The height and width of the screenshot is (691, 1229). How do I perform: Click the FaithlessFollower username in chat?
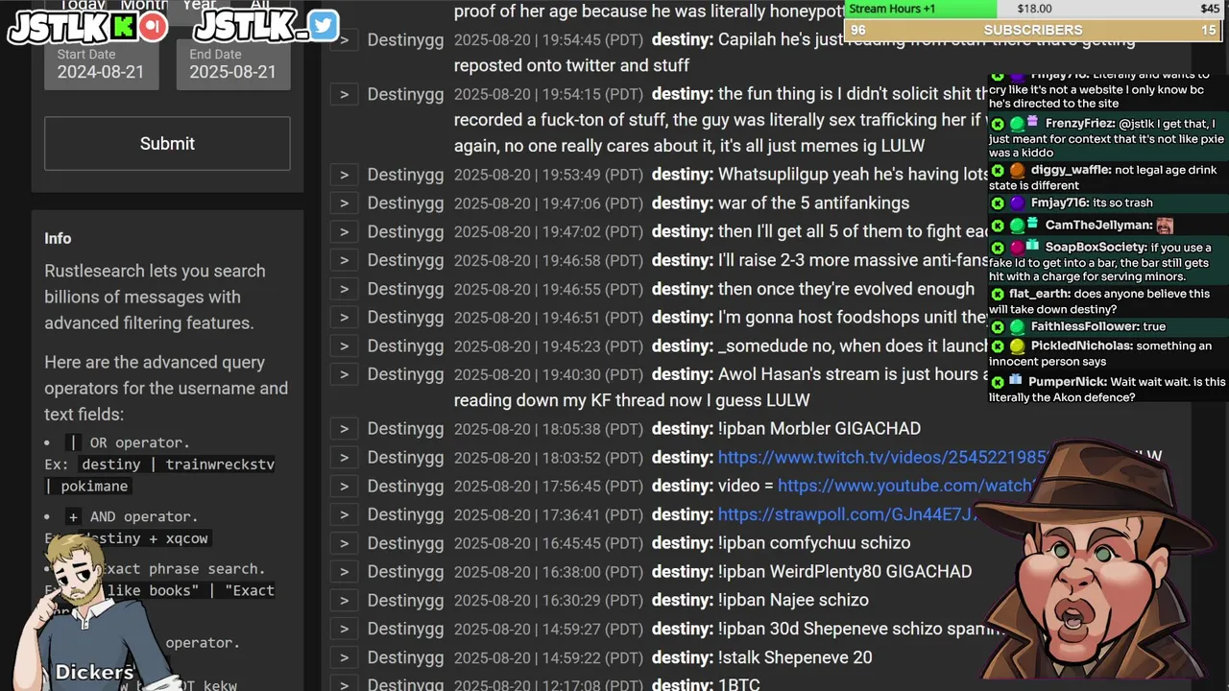(1085, 326)
